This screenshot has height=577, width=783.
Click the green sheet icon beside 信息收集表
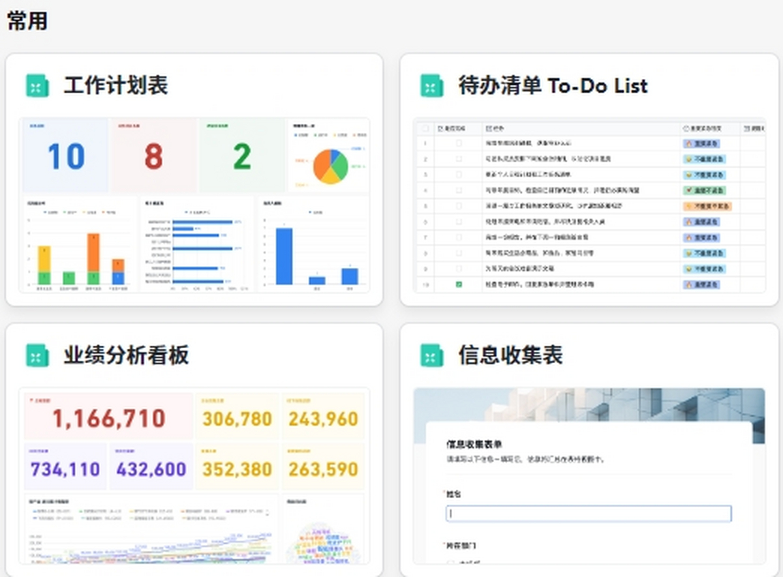pyautogui.click(x=432, y=355)
